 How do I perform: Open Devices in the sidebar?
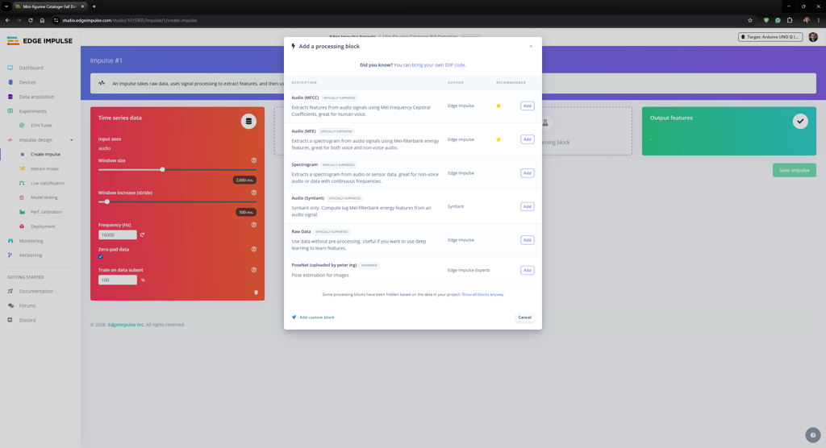click(27, 82)
